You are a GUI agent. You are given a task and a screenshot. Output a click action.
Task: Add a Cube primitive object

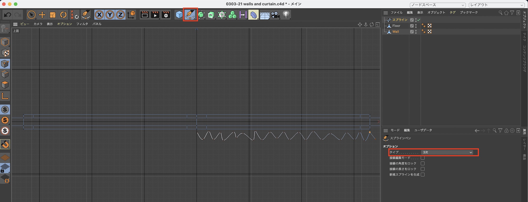tap(179, 15)
